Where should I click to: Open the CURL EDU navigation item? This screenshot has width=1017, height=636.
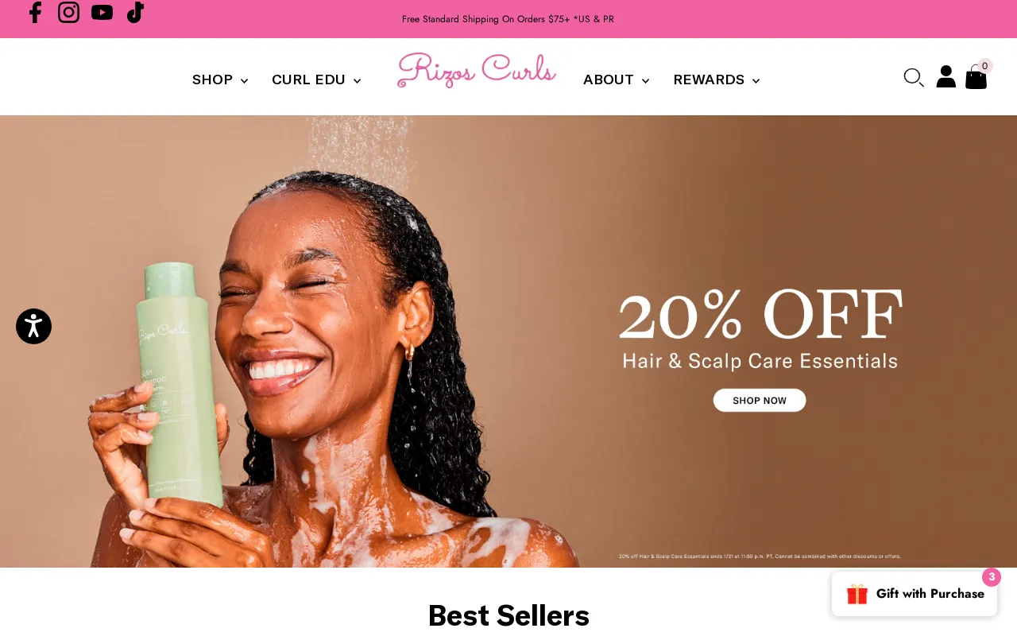tap(308, 79)
